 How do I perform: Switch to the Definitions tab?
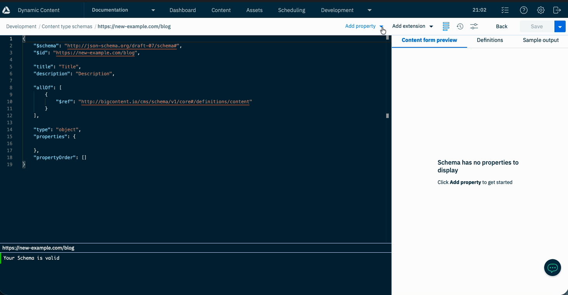(490, 40)
